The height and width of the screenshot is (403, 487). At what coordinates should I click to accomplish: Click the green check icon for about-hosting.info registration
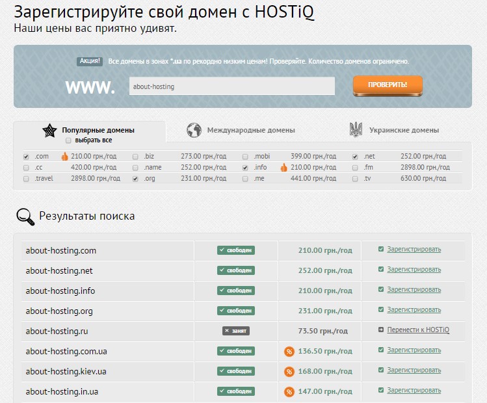[381, 289]
